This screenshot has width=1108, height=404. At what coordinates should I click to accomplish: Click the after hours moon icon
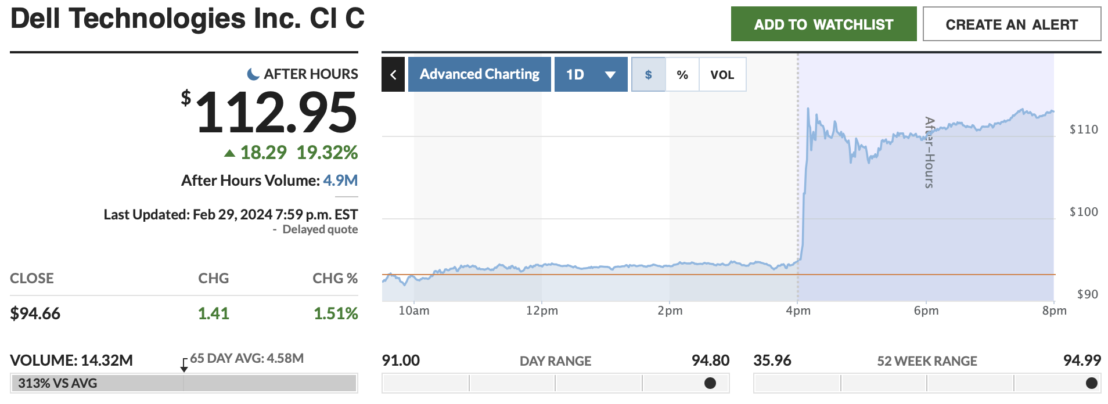click(253, 74)
